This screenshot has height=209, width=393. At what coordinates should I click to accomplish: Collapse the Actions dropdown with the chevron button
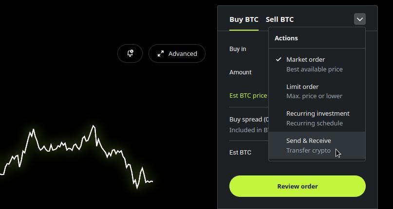359,19
